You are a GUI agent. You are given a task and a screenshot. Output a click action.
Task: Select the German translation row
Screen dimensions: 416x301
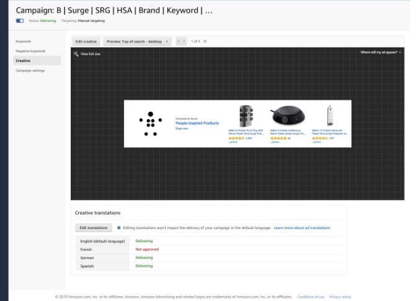point(209,258)
